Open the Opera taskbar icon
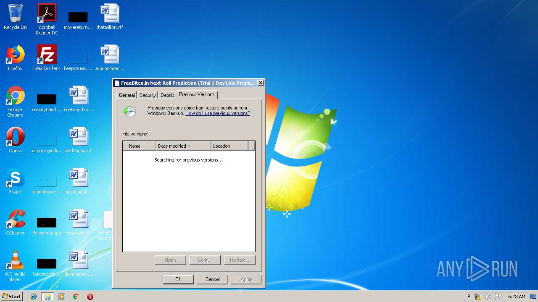The width and height of the screenshot is (538, 302). (x=90, y=297)
